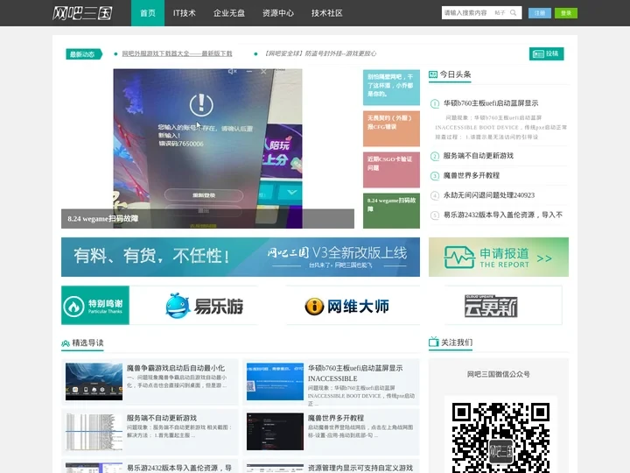The width and height of the screenshot is (630, 473).
Task: Click the 投稿 submit button
Action: [546, 53]
